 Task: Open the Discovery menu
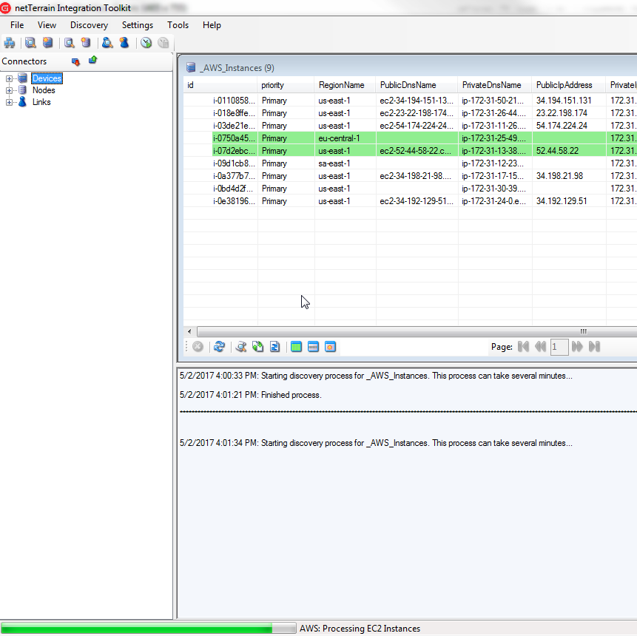(89, 25)
